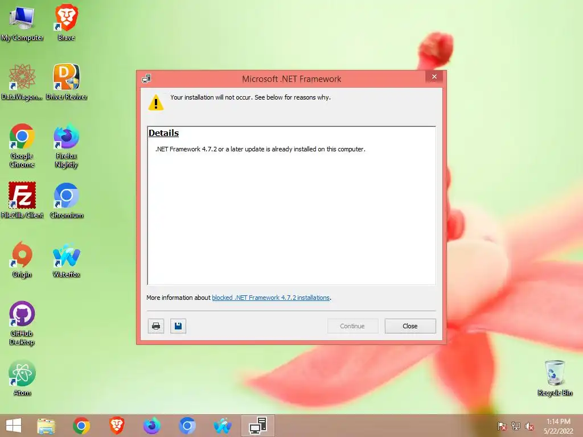Image resolution: width=583 pixels, height=437 pixels.
Task: Click the Microsoft .NET Framework title bar text
Action: pyautogui.click(x=291, y=79)
